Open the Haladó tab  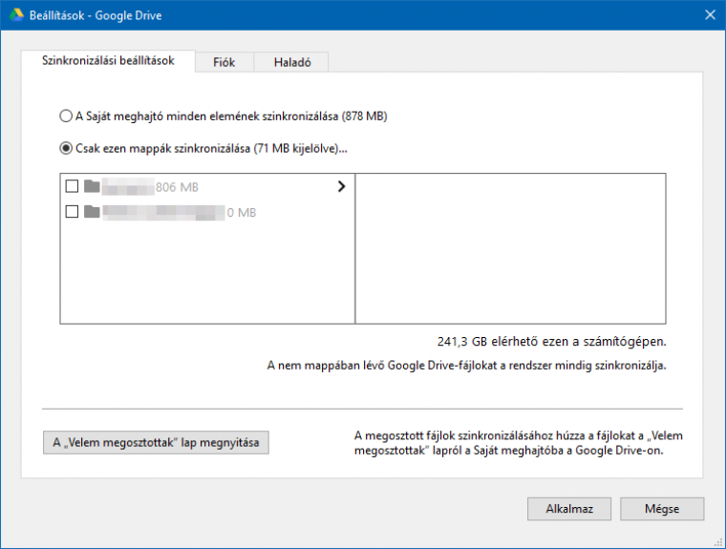tap(292, 62)
